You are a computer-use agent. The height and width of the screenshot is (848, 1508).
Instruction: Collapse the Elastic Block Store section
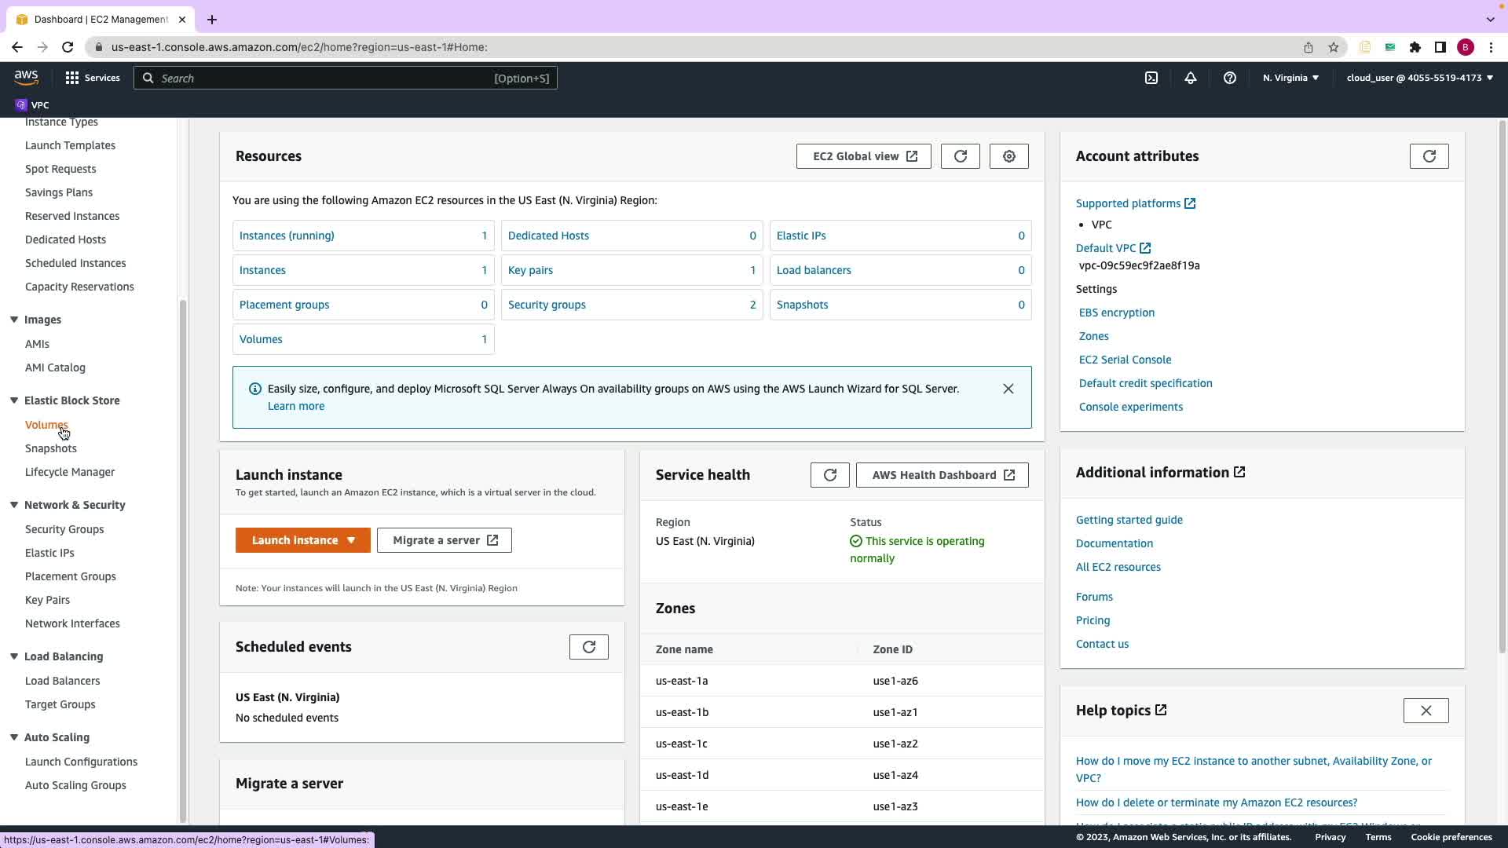point(14,400)
